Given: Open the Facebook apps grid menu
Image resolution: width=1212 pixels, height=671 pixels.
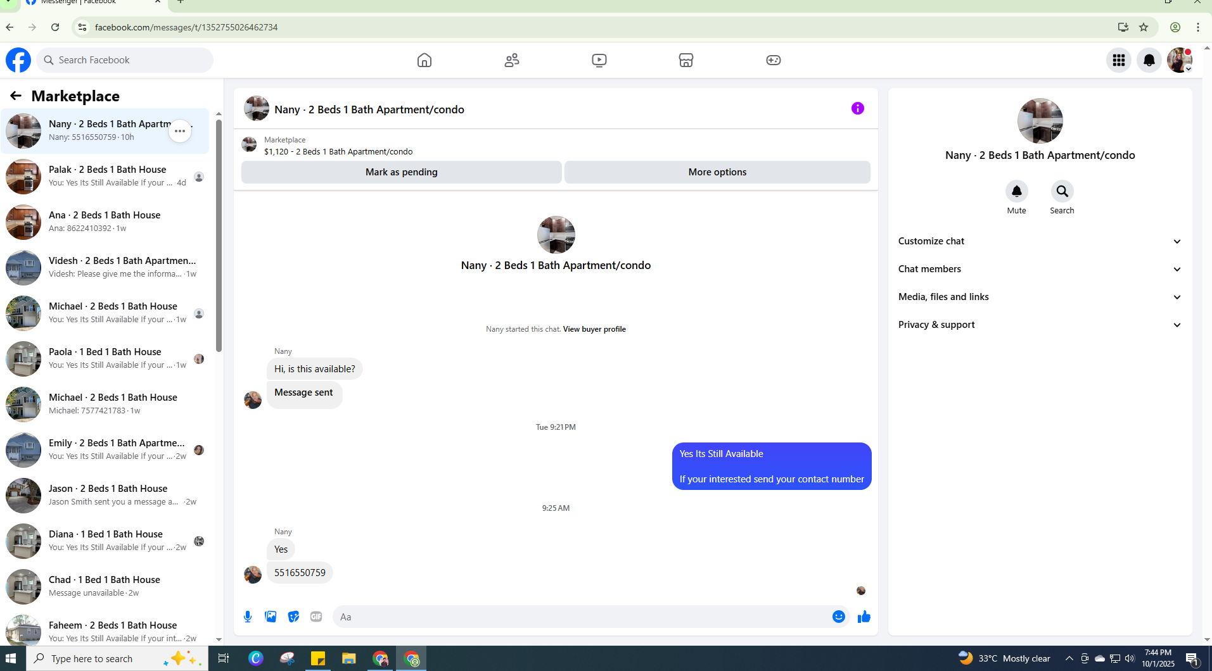Looking at the screenshot, I should click(x=1118, y=60).
